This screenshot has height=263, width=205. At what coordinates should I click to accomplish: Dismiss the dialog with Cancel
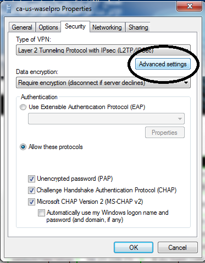pos(178,248)
